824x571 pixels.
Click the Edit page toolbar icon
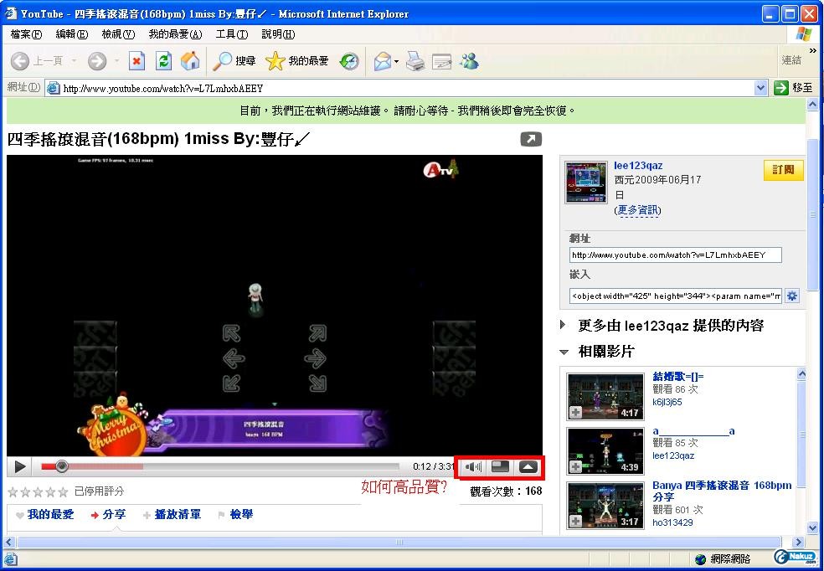click(441, 61)
